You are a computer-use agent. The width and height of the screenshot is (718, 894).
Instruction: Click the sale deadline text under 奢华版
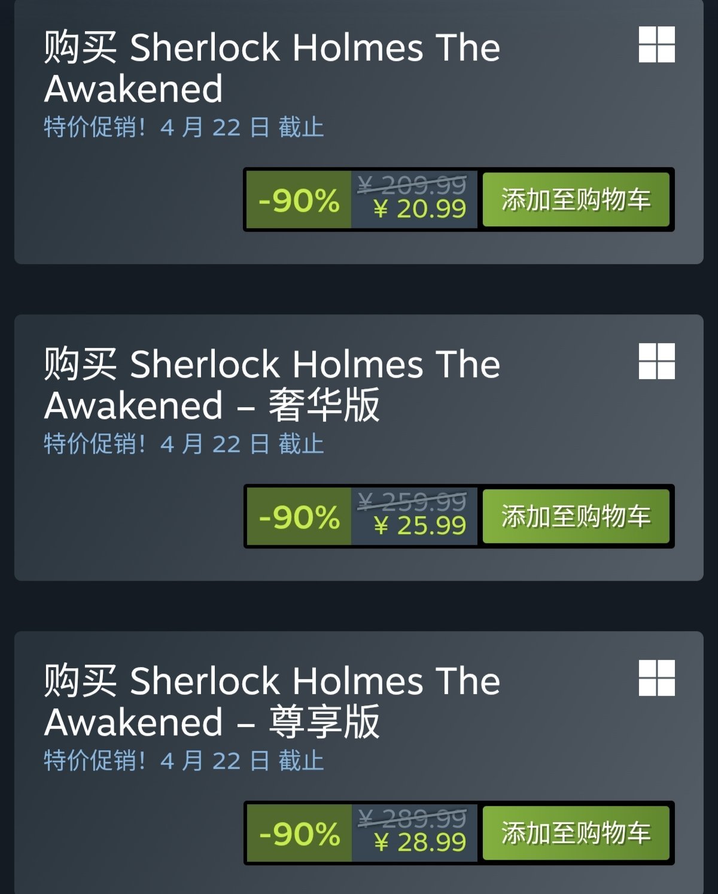click(184, 444)
